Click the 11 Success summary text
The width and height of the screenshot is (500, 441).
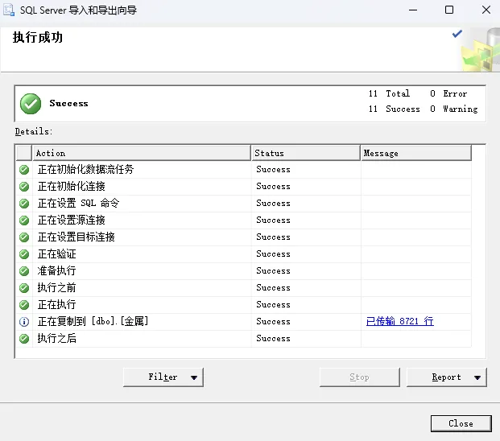pos(395,109)
